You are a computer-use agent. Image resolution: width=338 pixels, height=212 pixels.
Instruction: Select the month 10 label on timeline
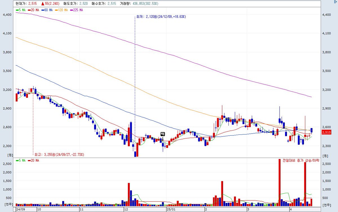tap(39, 210)
